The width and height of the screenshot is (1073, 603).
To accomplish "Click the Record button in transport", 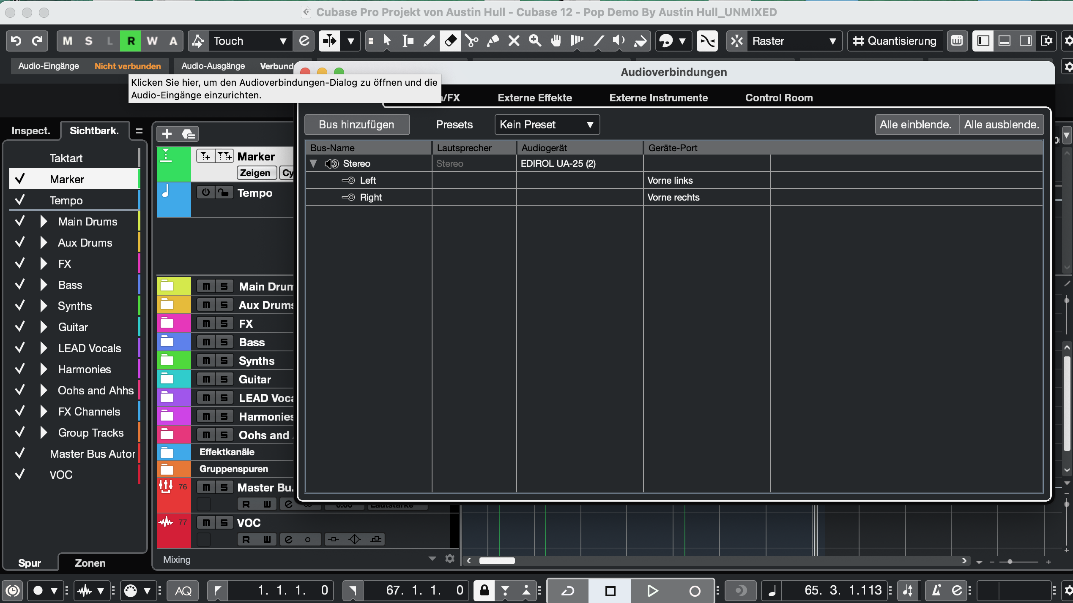I will 695,590.
